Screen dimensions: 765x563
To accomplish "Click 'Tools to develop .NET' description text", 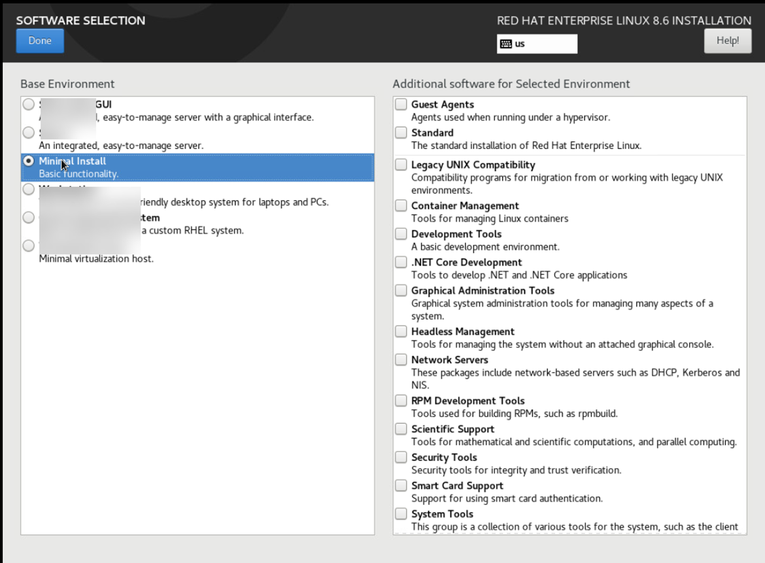I will (x=519, y=275).
